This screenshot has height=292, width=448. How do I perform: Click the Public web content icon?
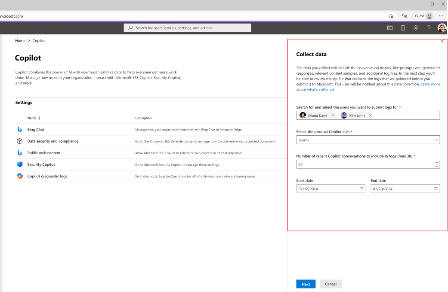pyautogui.click(x=20, y=153)
